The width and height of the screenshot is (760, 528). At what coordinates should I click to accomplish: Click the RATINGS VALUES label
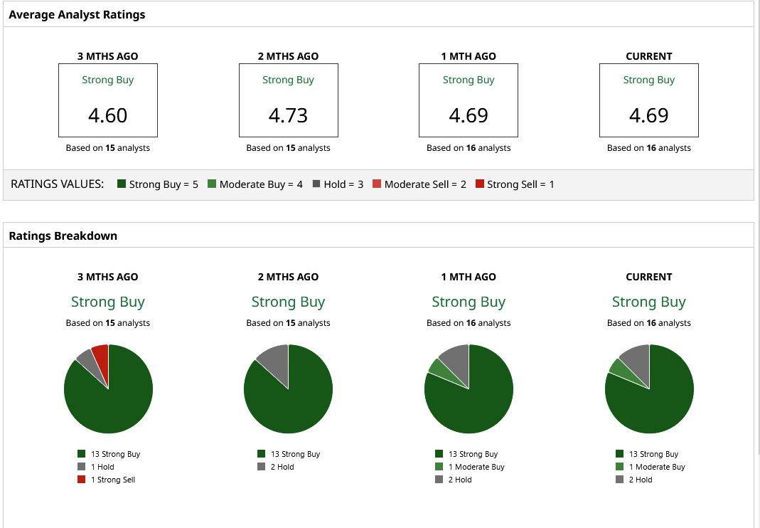coord(57,184)
